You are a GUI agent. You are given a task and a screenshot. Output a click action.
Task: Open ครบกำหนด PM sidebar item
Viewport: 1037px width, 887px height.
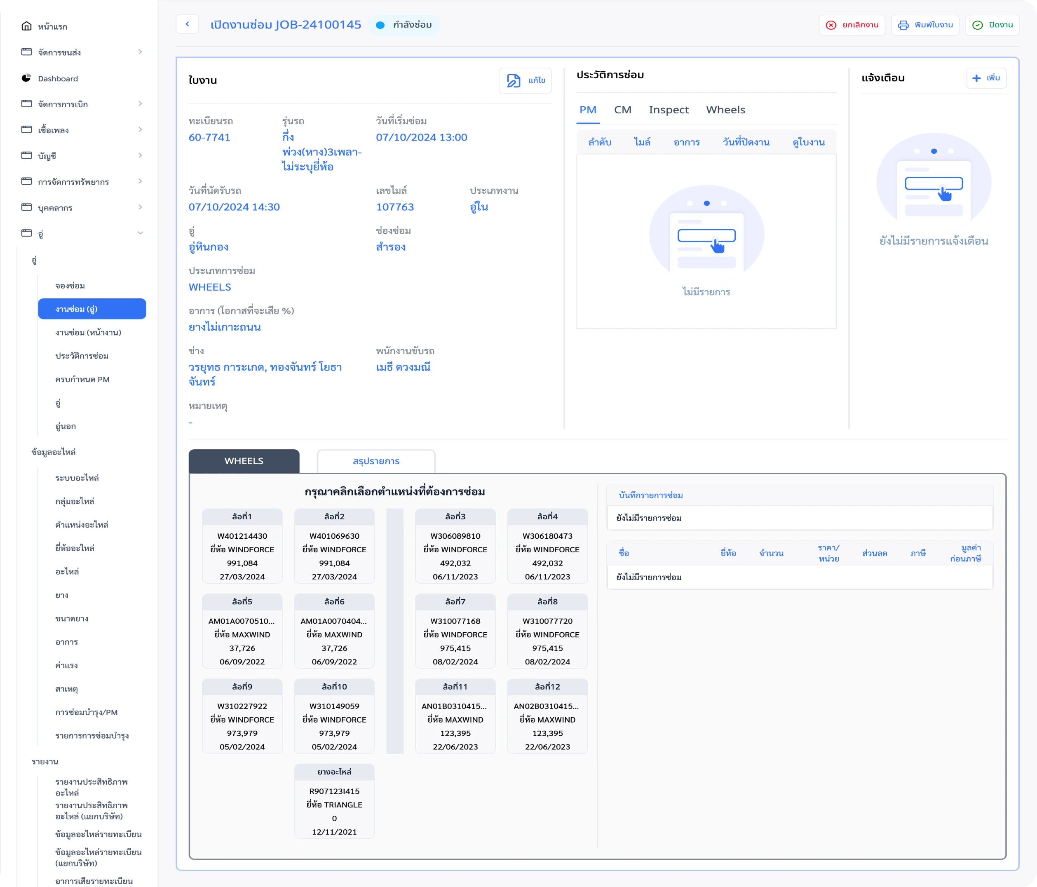[x=82, y=380]
